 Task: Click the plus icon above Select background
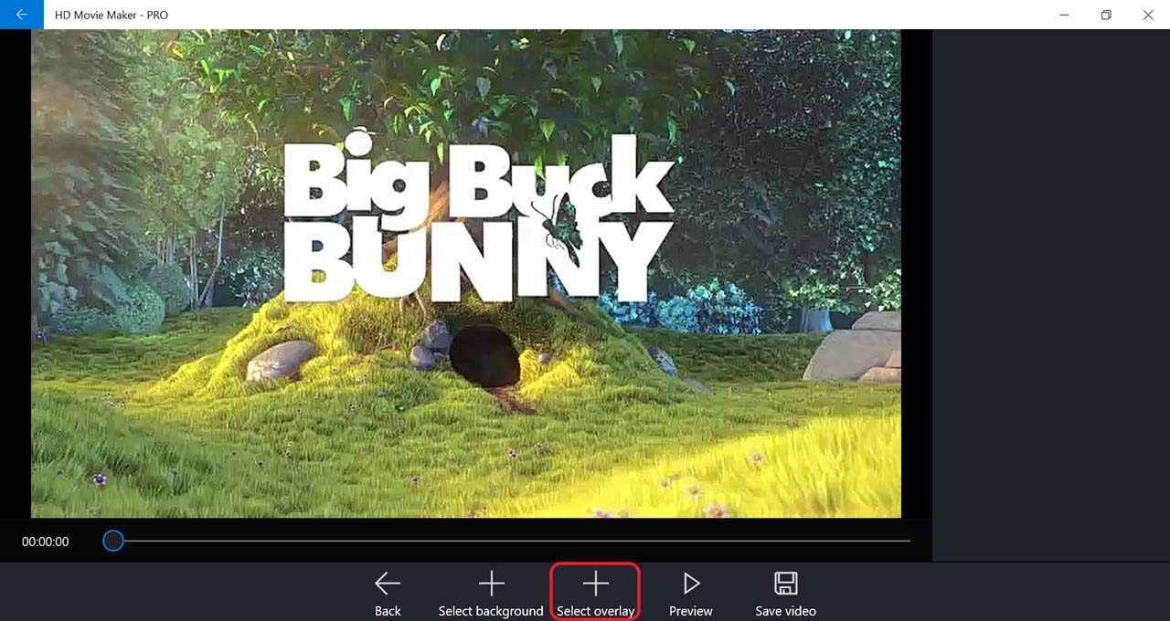(x=492, y=584)
